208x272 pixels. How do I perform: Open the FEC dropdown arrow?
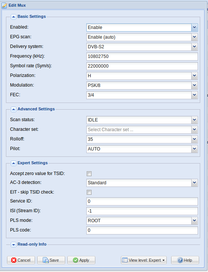[x=195, y=95]
